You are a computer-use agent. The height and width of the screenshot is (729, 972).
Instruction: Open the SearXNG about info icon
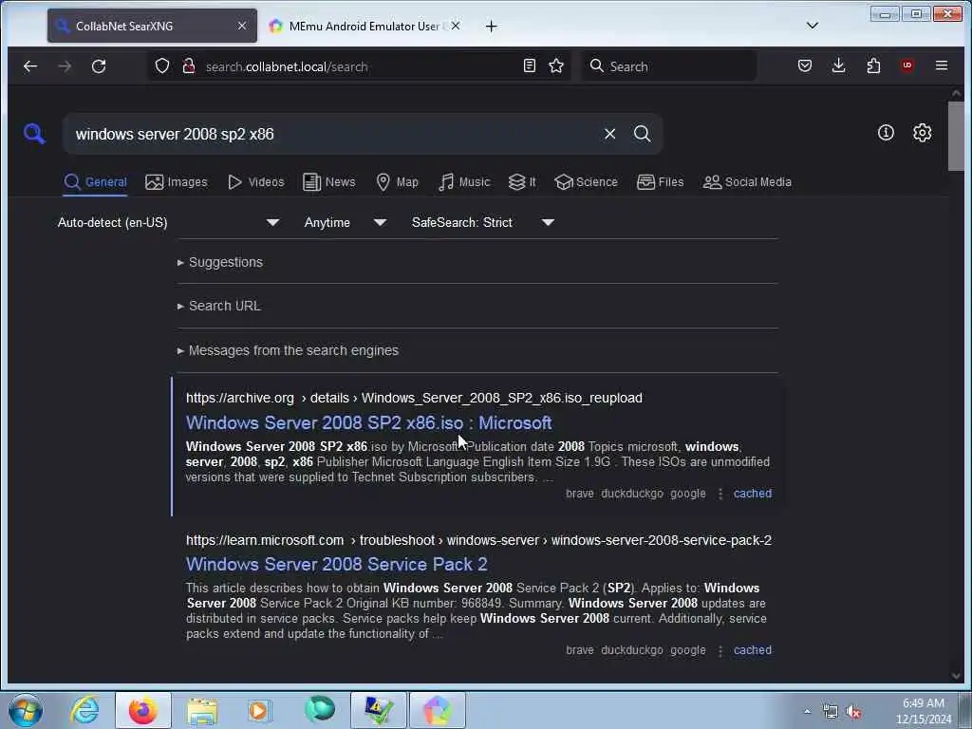[x=886, y=133]
